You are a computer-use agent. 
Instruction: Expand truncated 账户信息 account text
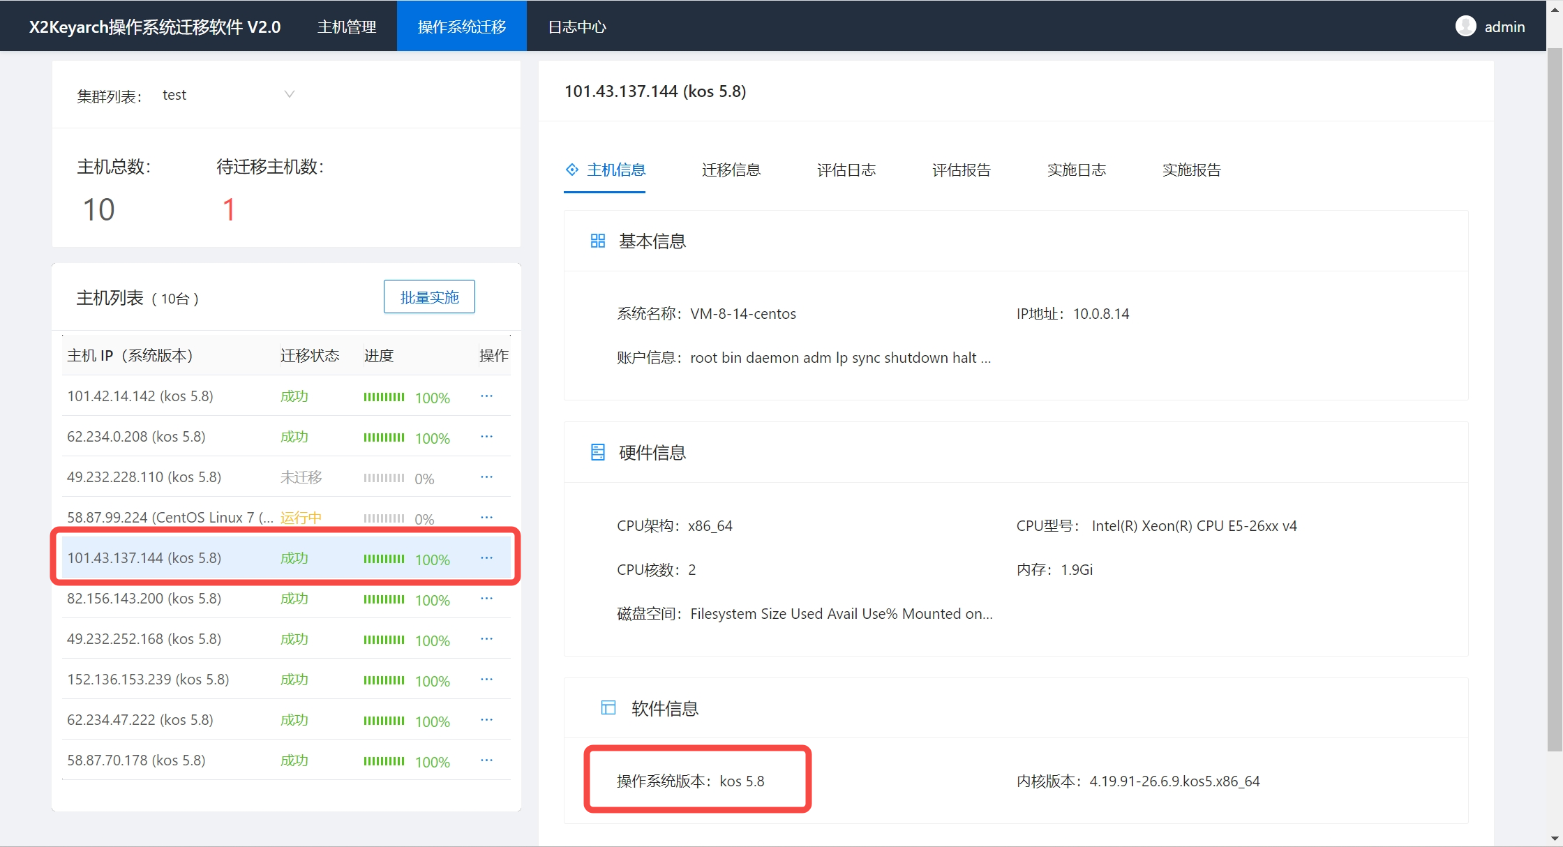coord(840,358)
